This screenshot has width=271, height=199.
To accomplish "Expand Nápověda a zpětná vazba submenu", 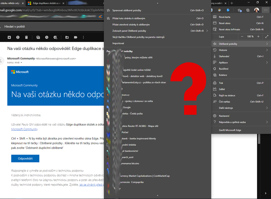I will pyautogui.click(x=241, y=122).
